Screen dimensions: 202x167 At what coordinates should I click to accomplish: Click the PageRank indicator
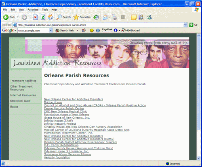point(107,30)
